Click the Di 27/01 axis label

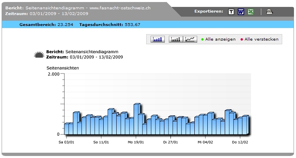pos(170,142)
